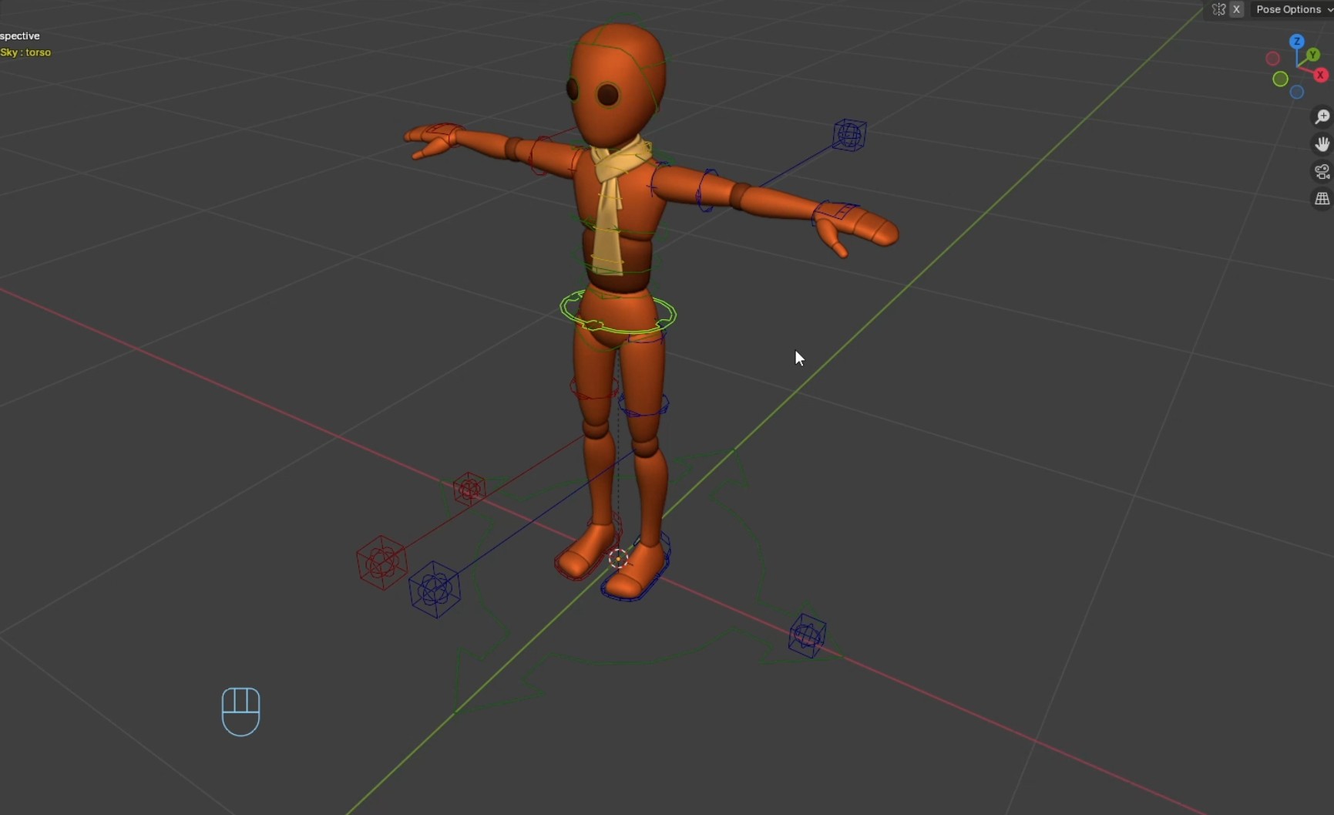Select the blue cube controller above left arm
Image resolution: width=1334 pixels, height=815 pixels.
click(x=849, y=135)
